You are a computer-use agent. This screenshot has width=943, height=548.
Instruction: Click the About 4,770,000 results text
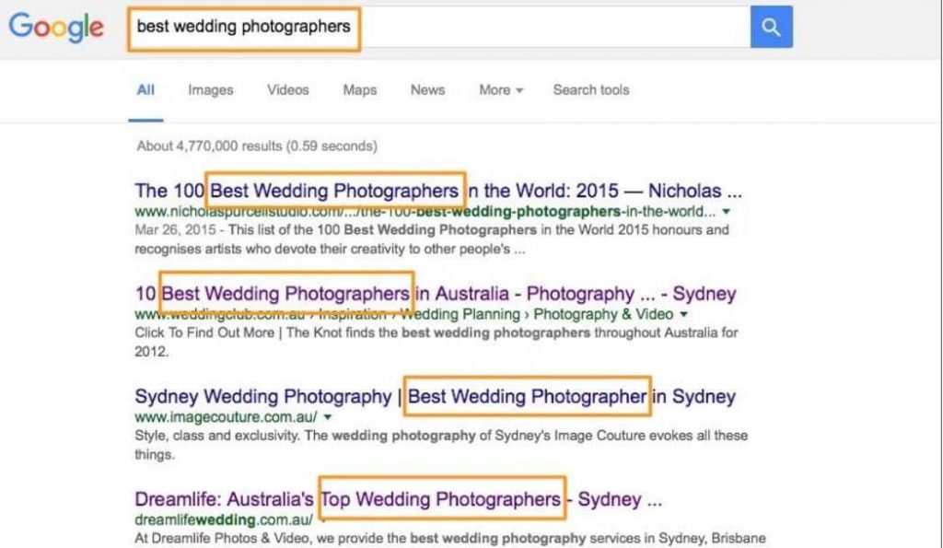257,146
